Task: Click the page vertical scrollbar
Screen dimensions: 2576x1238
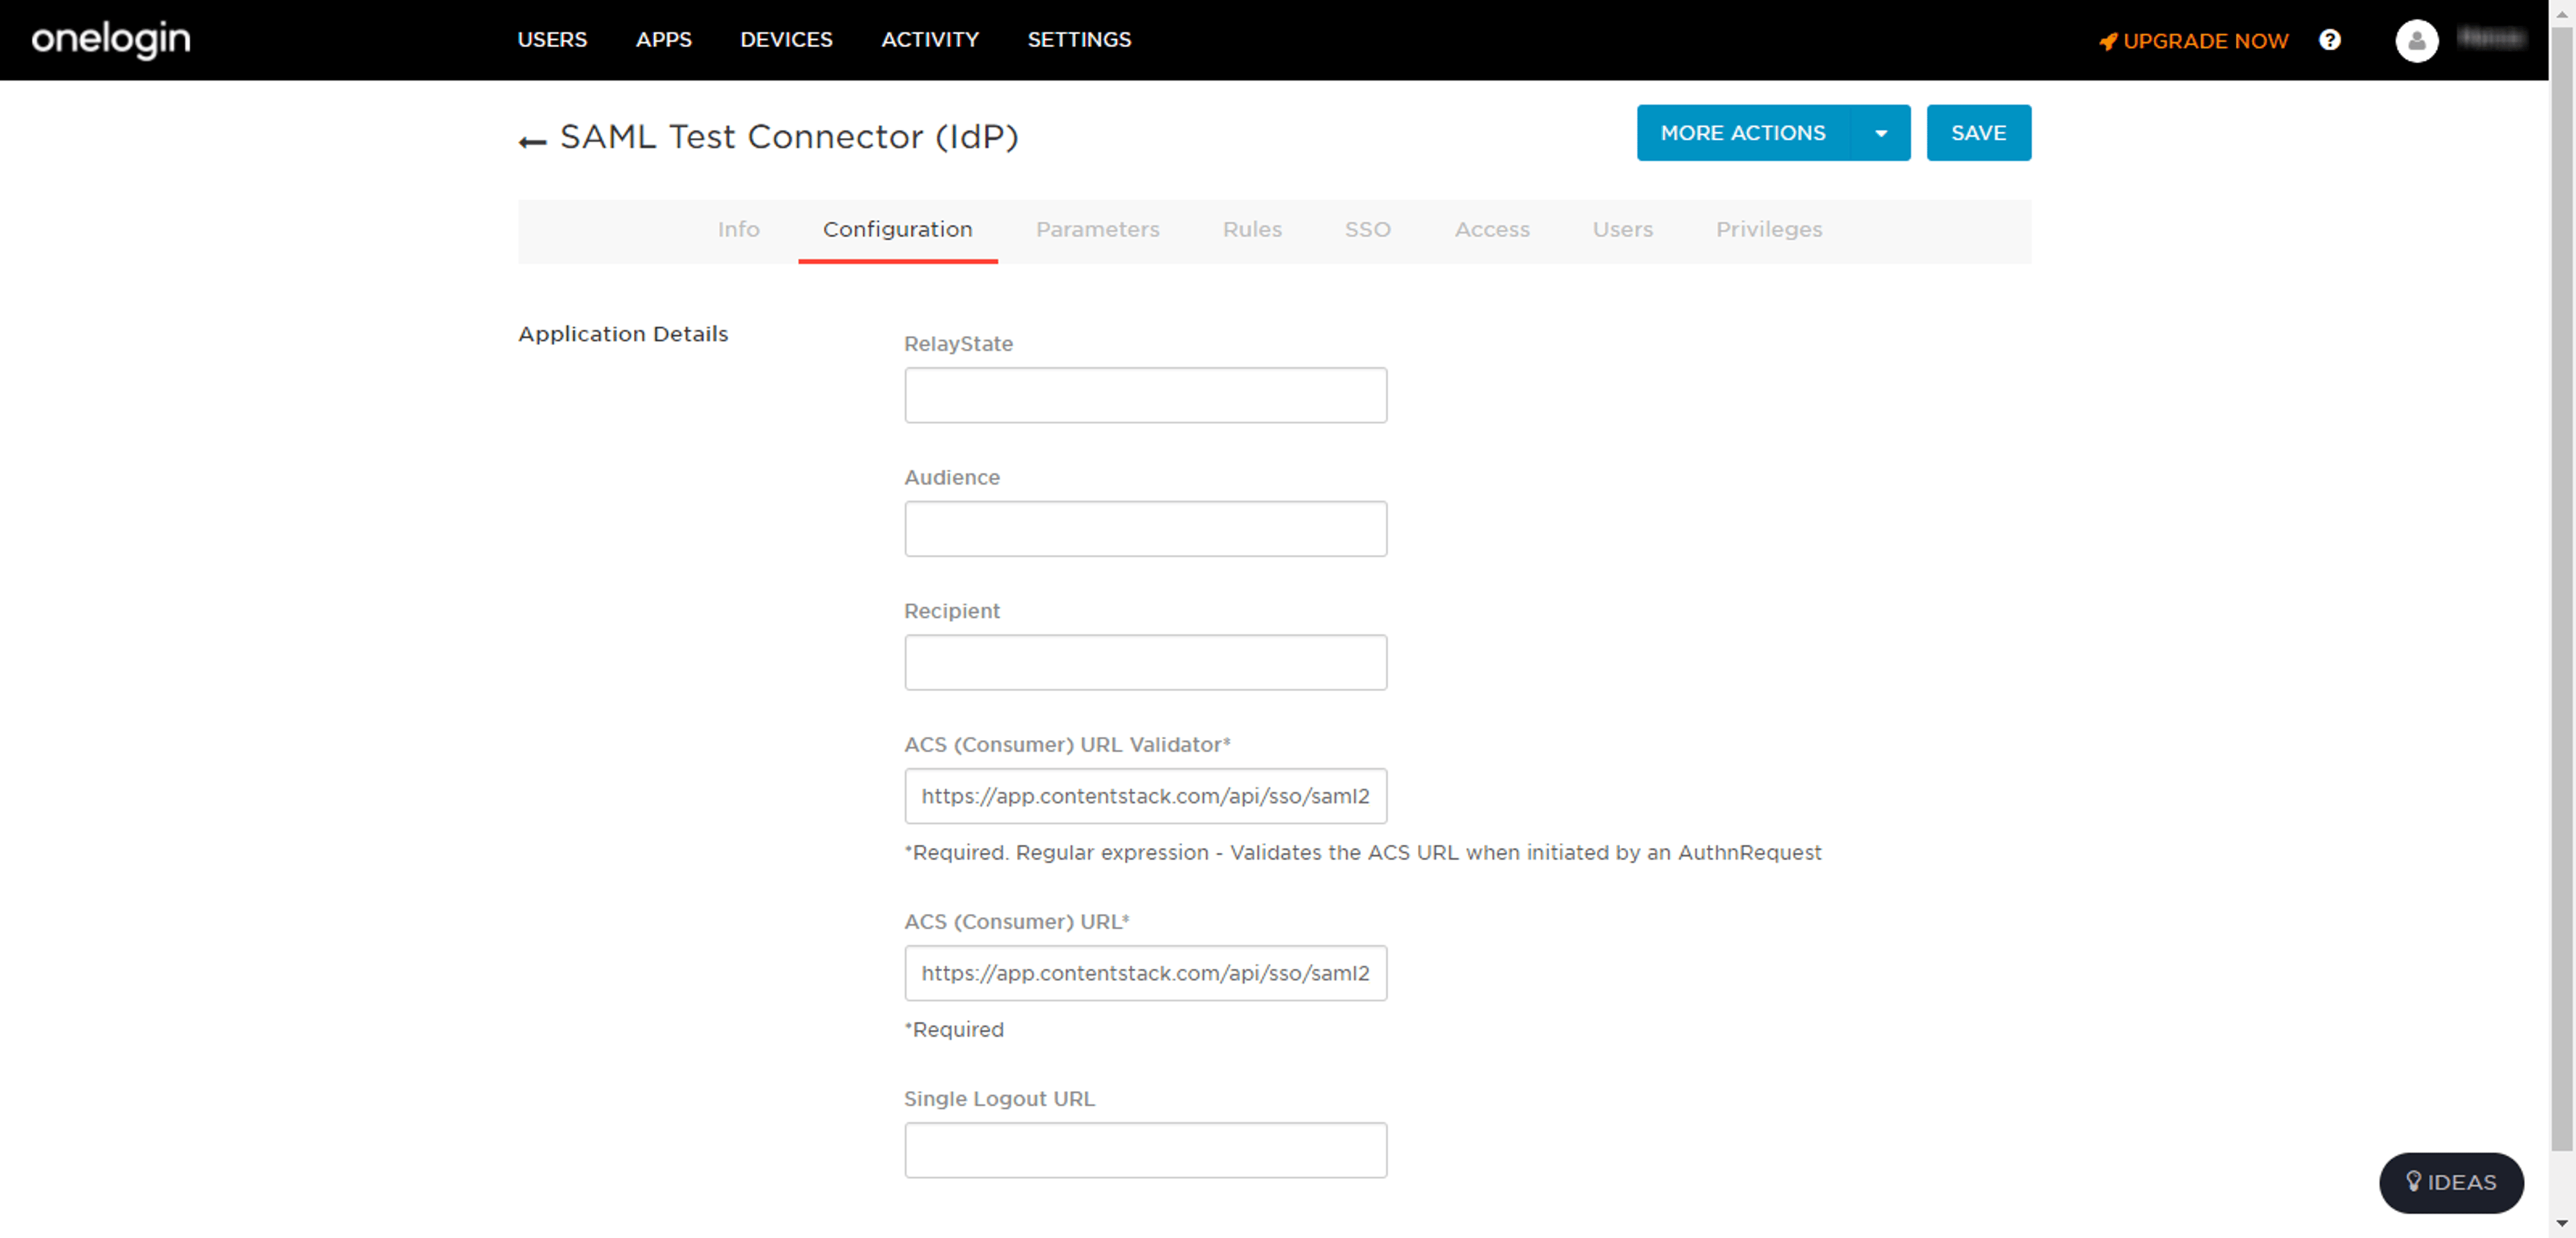Action: [x=2562, y=590]
